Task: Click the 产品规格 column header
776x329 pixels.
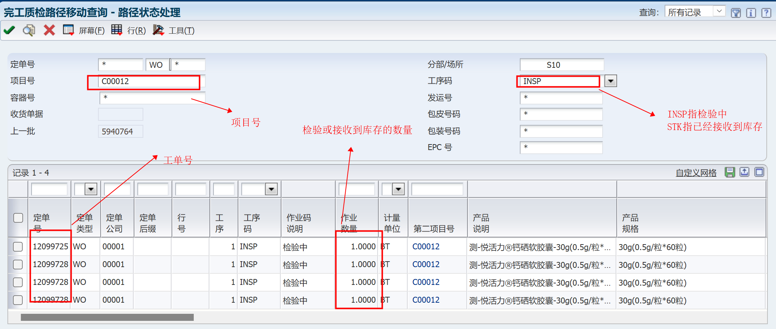Action: [691, 218]
